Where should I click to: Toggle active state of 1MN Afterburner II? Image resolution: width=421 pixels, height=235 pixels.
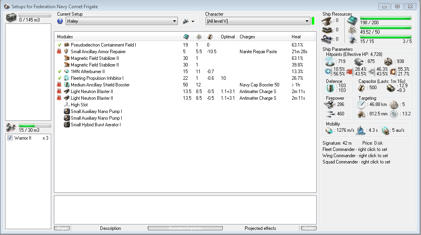click(x=59, y=72)
